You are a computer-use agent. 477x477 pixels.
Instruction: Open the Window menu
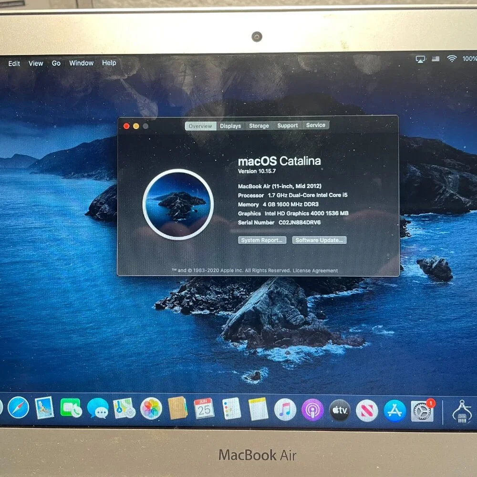click(x=81, y=63)
